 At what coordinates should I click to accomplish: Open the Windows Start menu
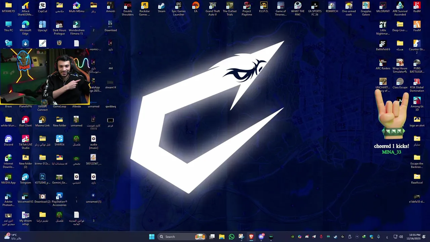(152, 237)
